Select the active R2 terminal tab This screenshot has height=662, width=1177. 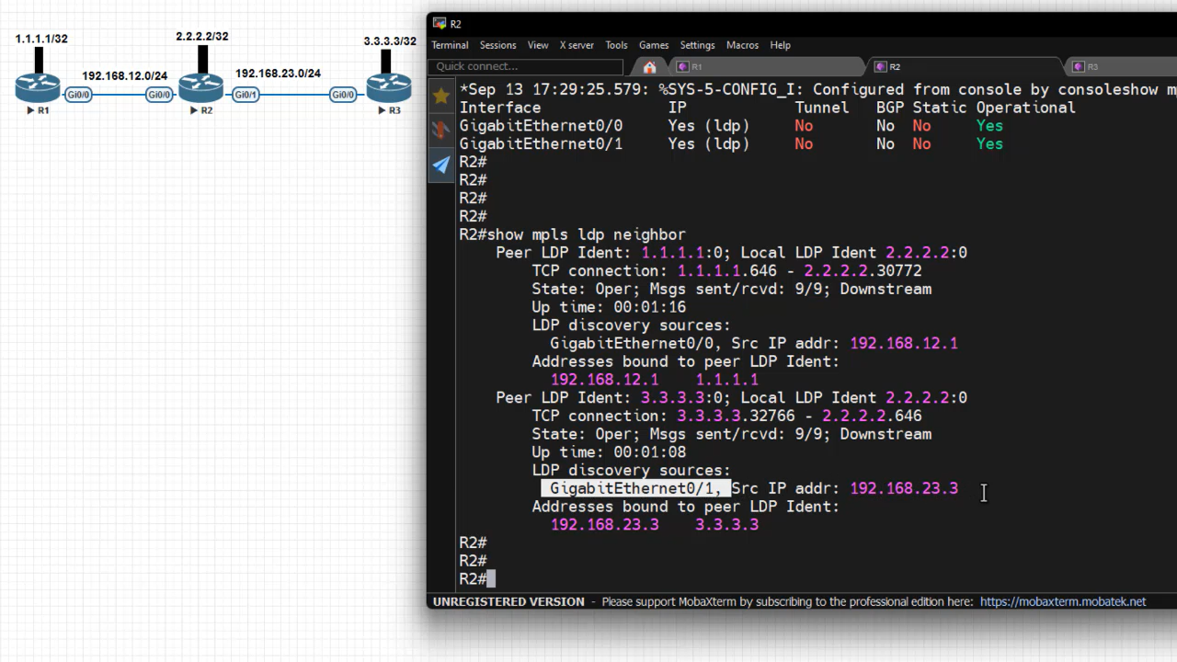click(x=894, y=67)
